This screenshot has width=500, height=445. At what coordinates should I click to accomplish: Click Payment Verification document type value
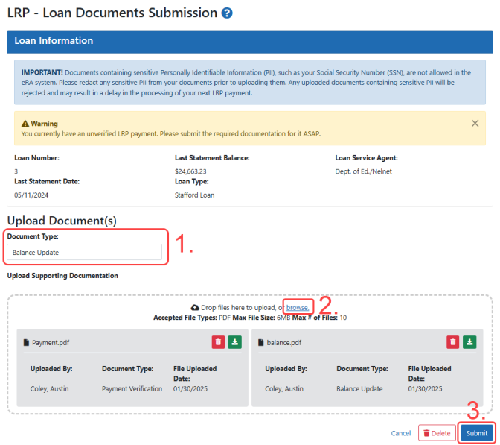132,389
